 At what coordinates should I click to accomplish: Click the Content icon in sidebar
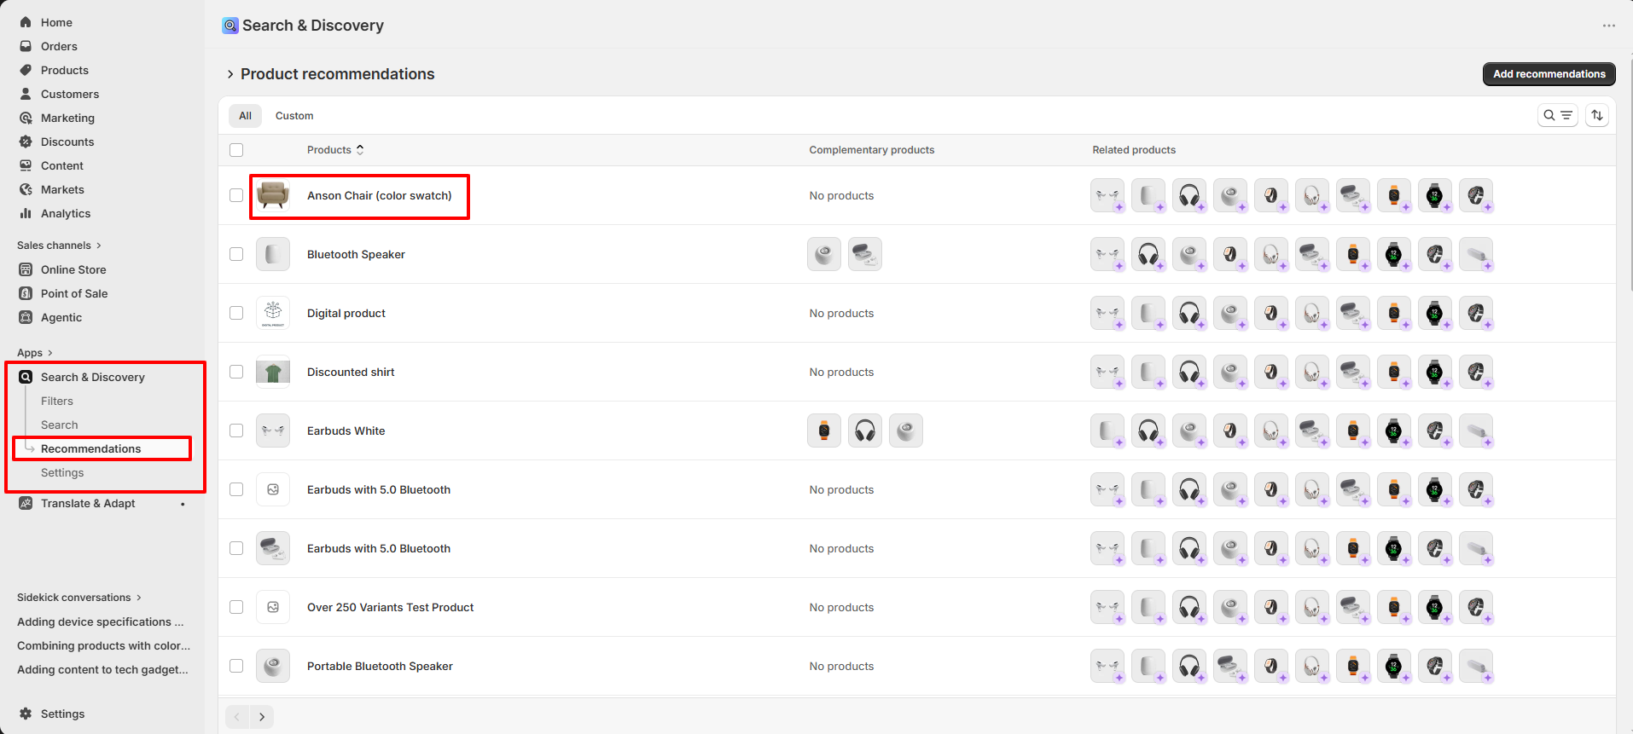coord(26,165)
